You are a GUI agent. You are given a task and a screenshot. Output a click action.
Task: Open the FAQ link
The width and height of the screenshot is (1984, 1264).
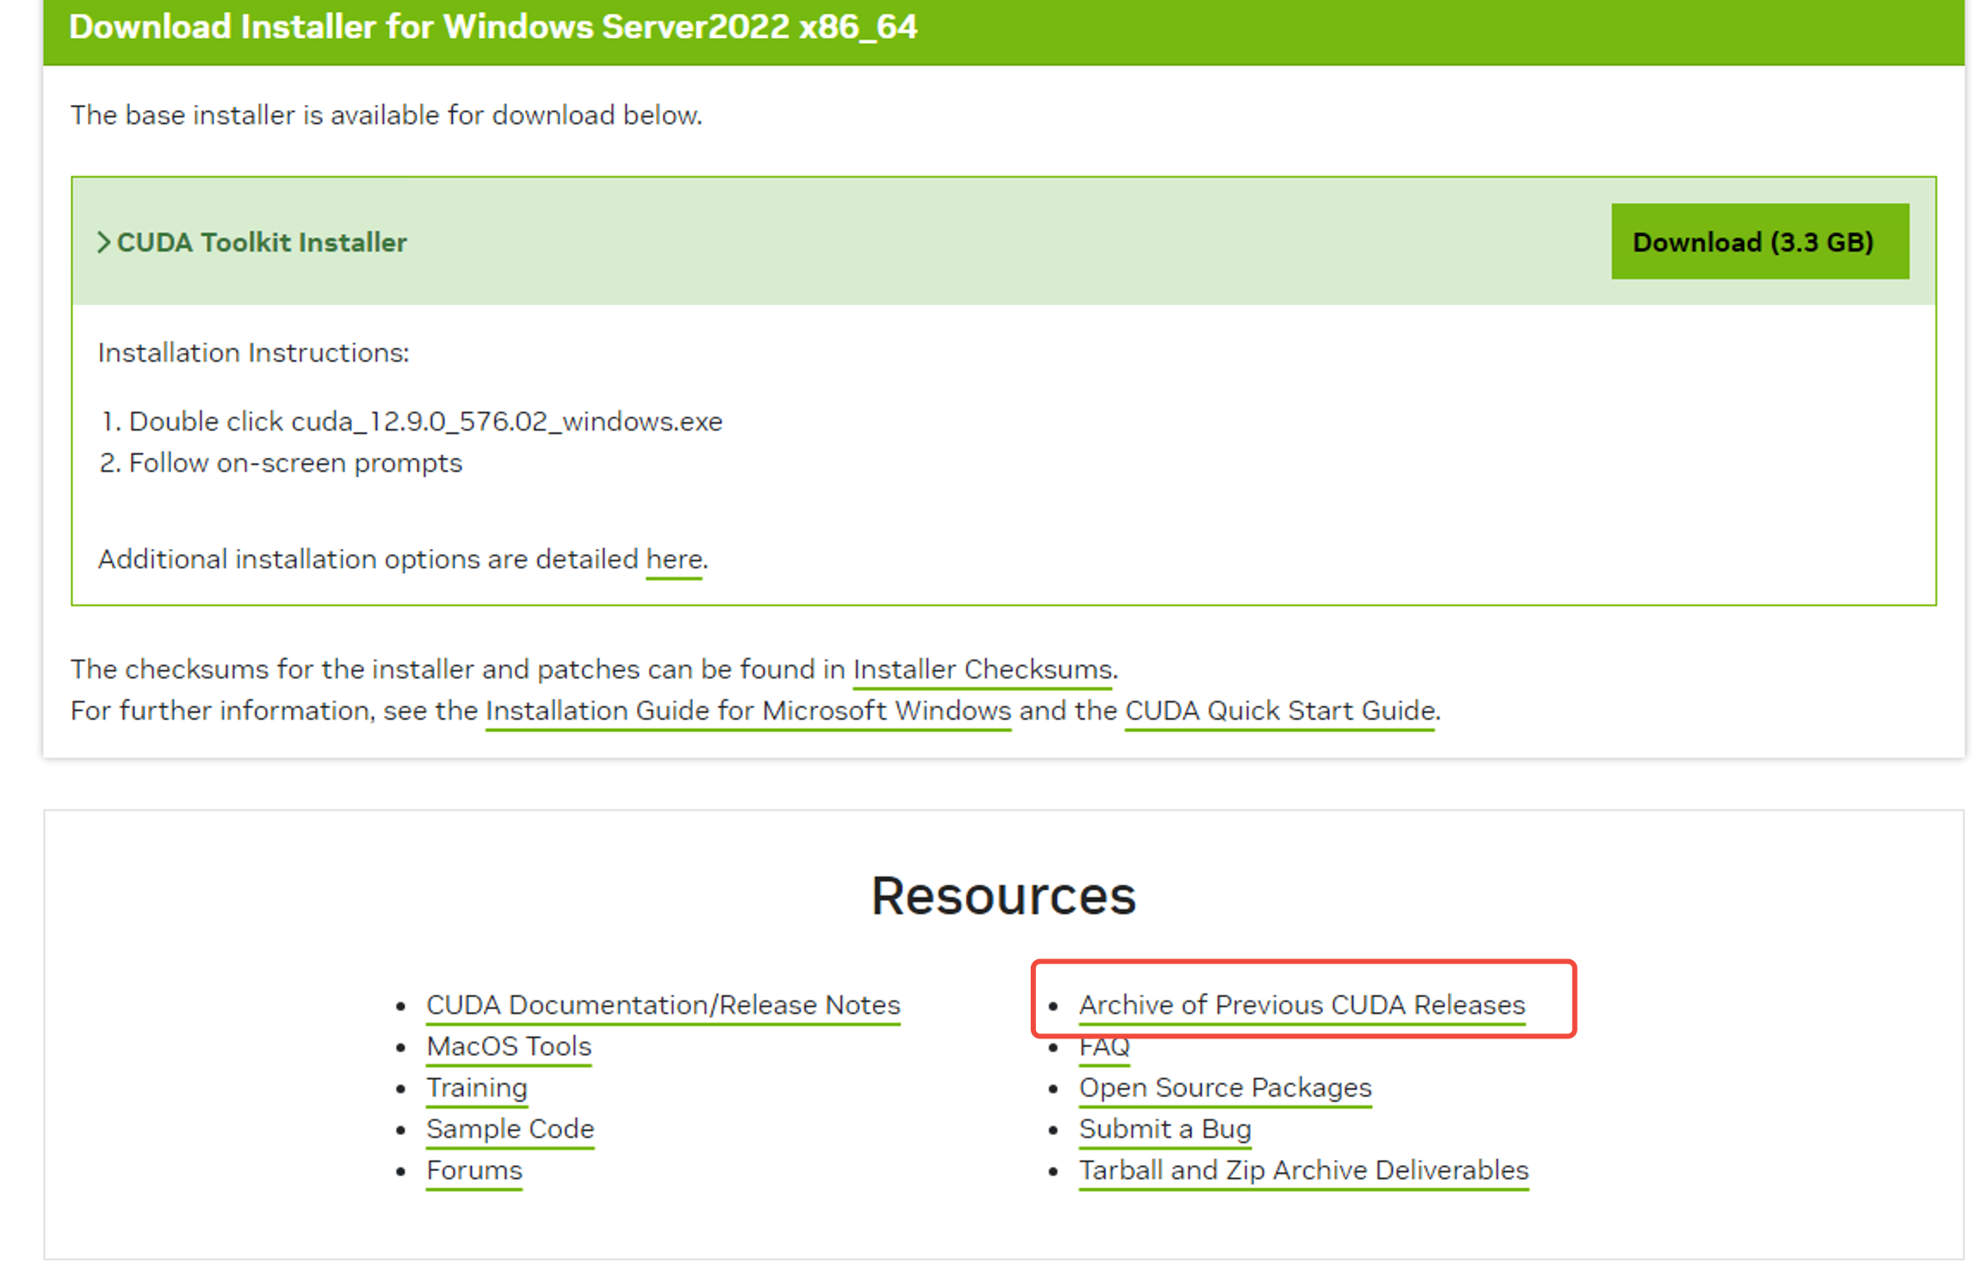(1104, 1048)
